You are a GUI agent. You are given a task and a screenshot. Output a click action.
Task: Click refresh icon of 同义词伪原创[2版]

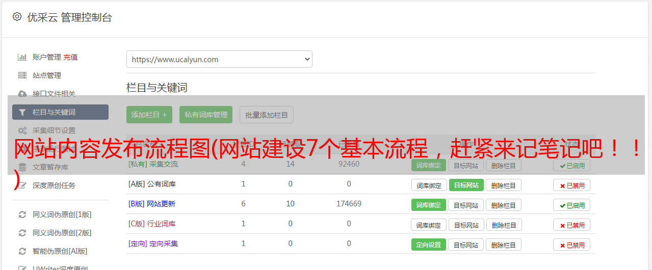coord(22,233)
